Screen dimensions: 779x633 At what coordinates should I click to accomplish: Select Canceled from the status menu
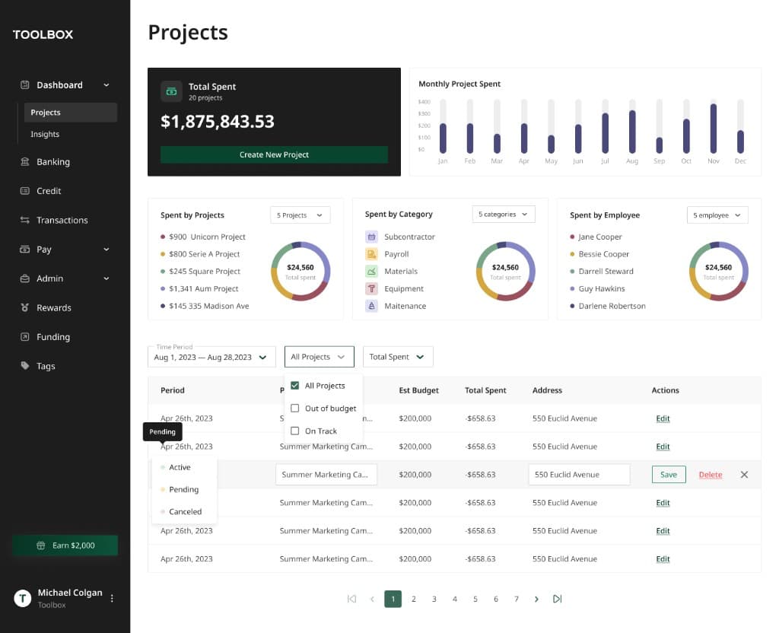(185, 511)
